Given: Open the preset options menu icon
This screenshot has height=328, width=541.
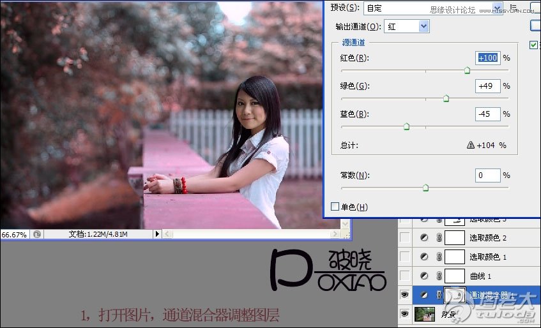Looking at the screenshot, I should pos(514,8).
